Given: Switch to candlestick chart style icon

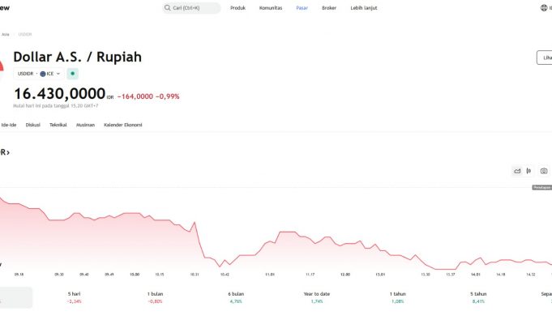Looking at the screenshot, I should click(529, 171).
